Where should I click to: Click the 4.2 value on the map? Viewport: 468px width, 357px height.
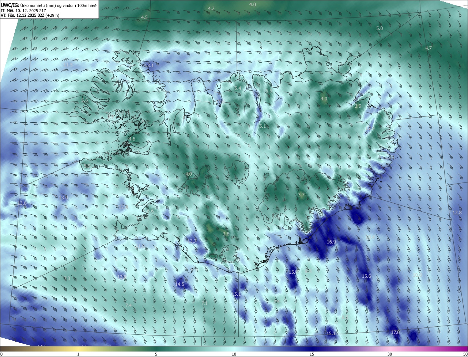click(211, 8)
